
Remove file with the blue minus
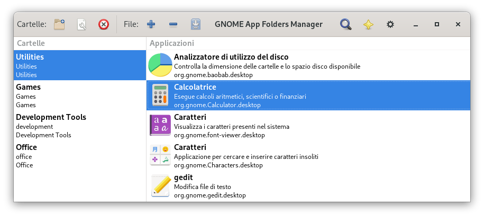[x=173, y=24]
